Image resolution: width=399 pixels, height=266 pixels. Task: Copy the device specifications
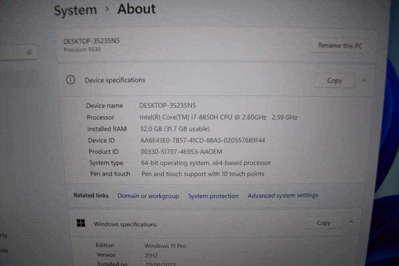pos(334,81)
